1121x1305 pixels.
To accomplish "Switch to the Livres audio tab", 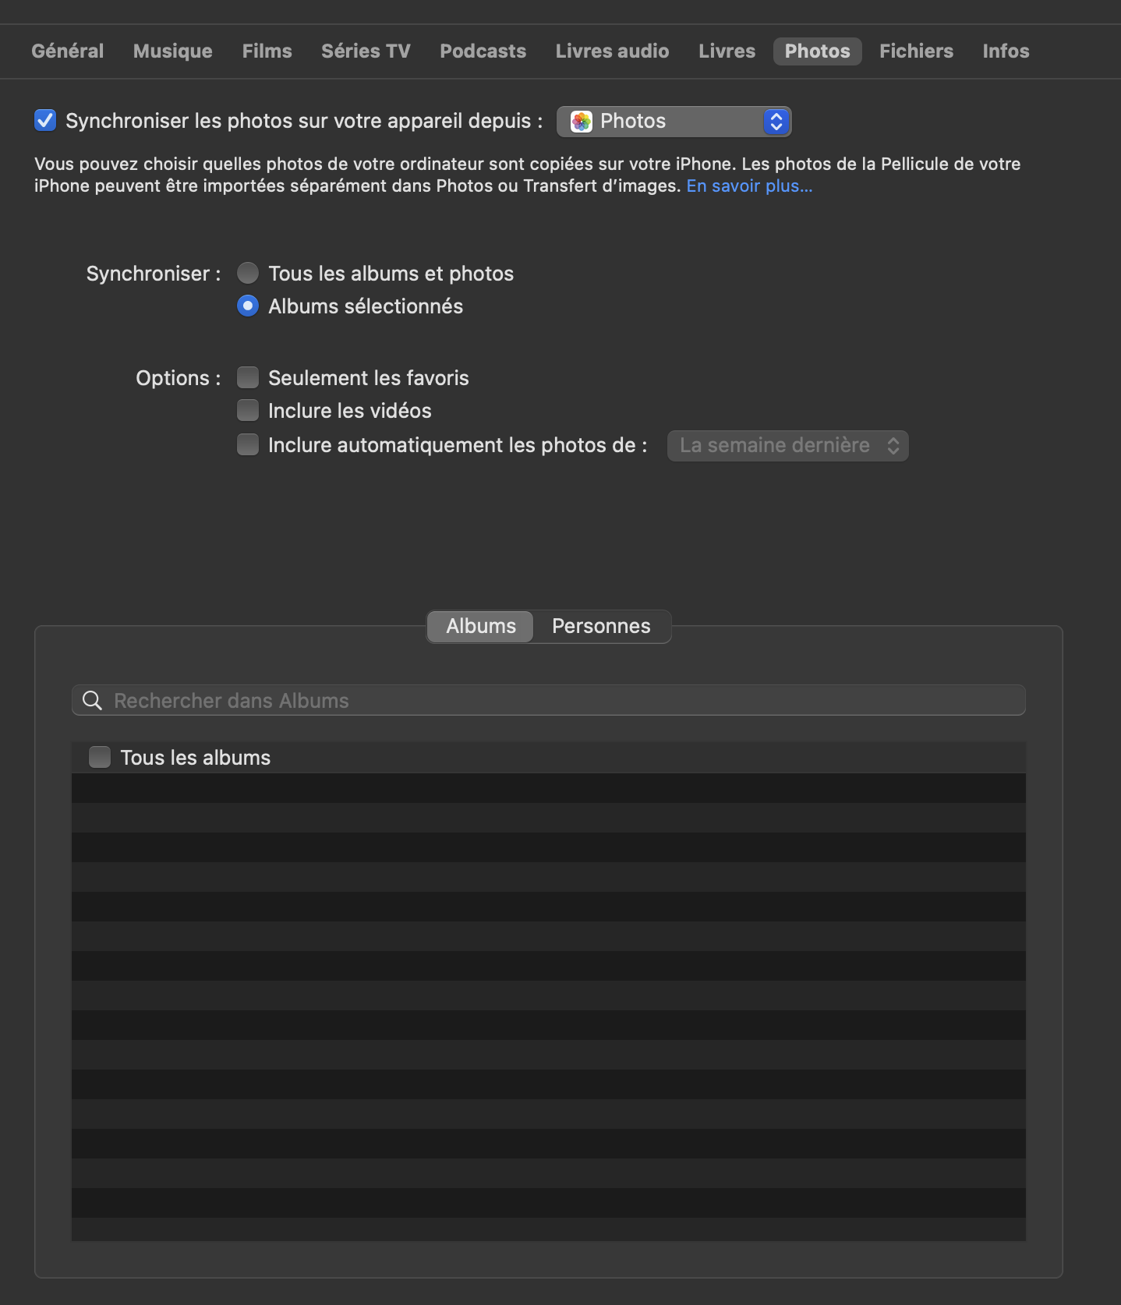I will 612,51.
